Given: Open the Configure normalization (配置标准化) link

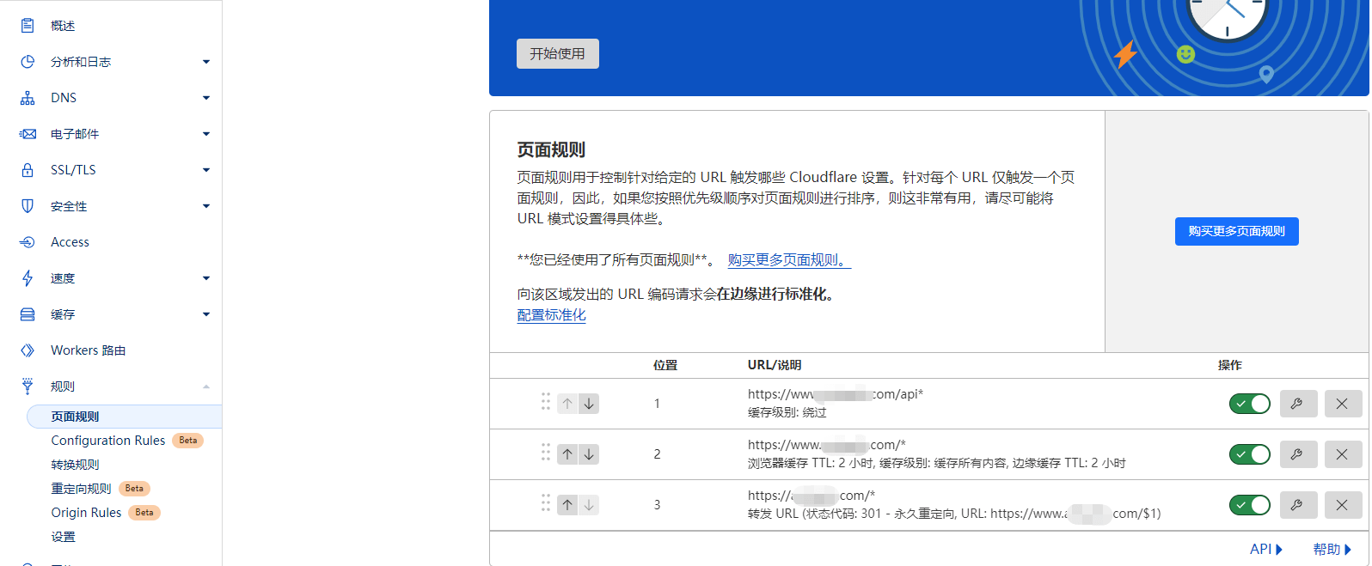Looking at the screenshot, I should pyautogui.click(x=552, y=315).
